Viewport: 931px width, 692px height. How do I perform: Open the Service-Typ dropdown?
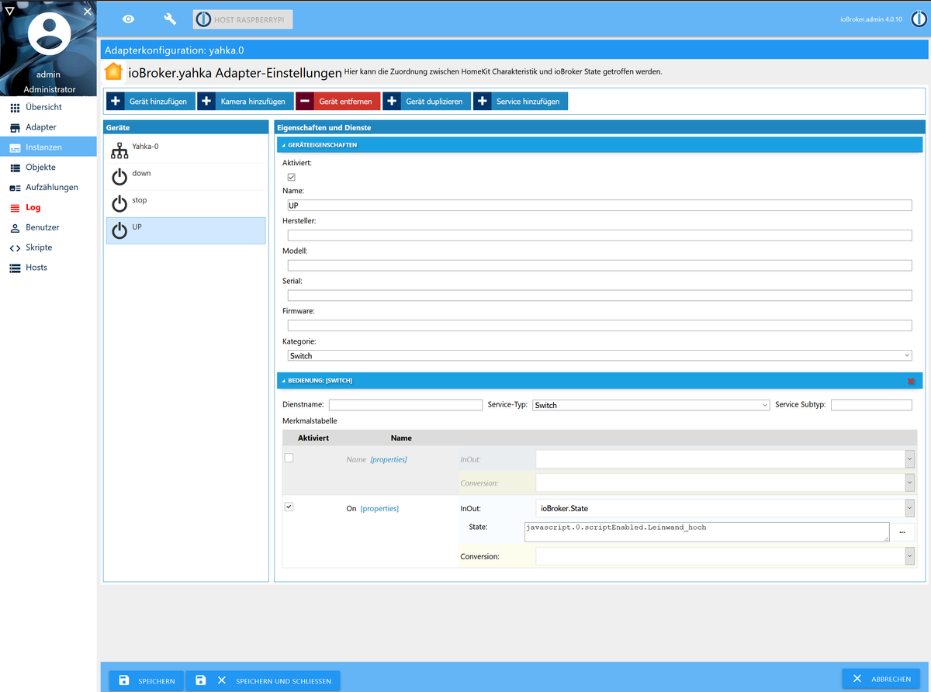click(651, 405)
